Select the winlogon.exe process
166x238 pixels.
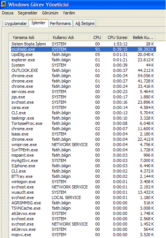[83, 182]
